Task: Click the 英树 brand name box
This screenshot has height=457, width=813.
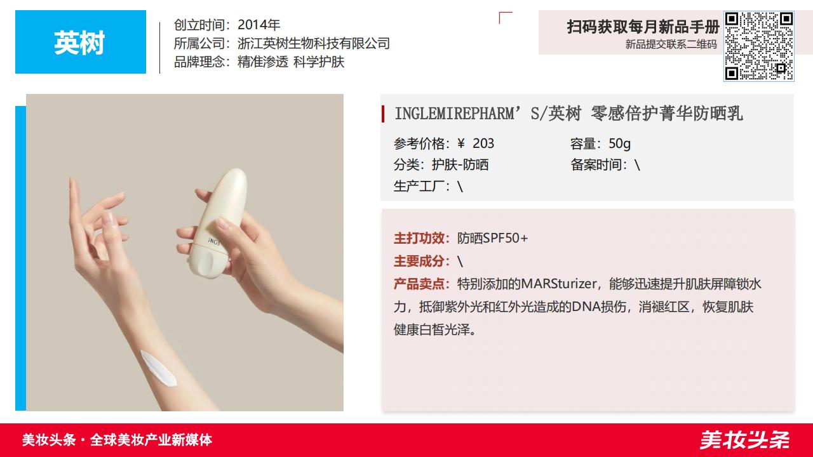Action: [x=81, y=42]
